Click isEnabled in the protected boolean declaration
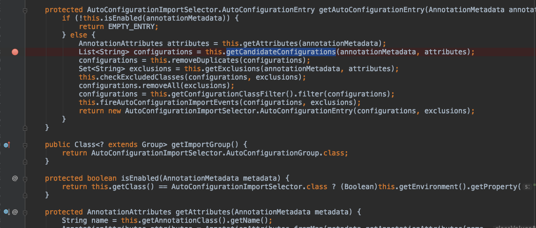 140,178
